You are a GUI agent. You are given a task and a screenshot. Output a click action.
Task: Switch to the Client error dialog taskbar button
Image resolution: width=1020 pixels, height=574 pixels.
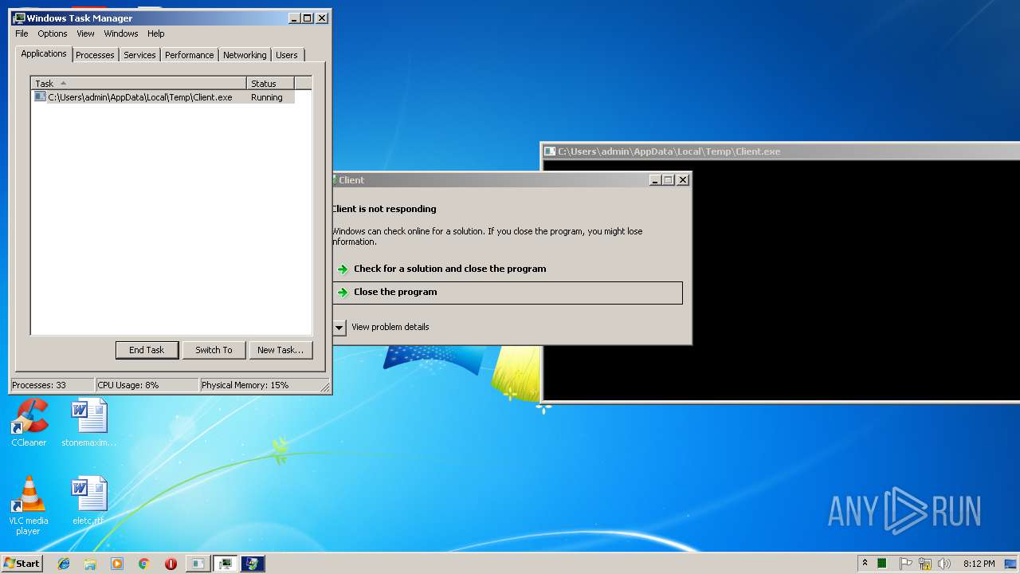(x=253, y=564)
